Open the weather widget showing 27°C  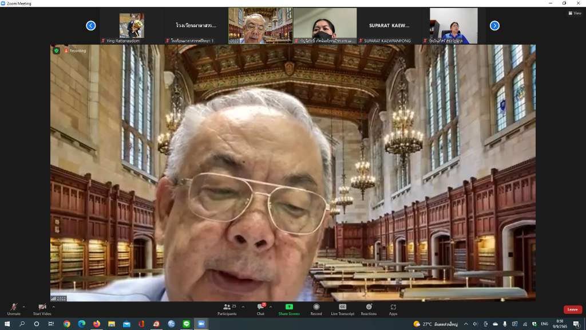(x=435, y=324)
